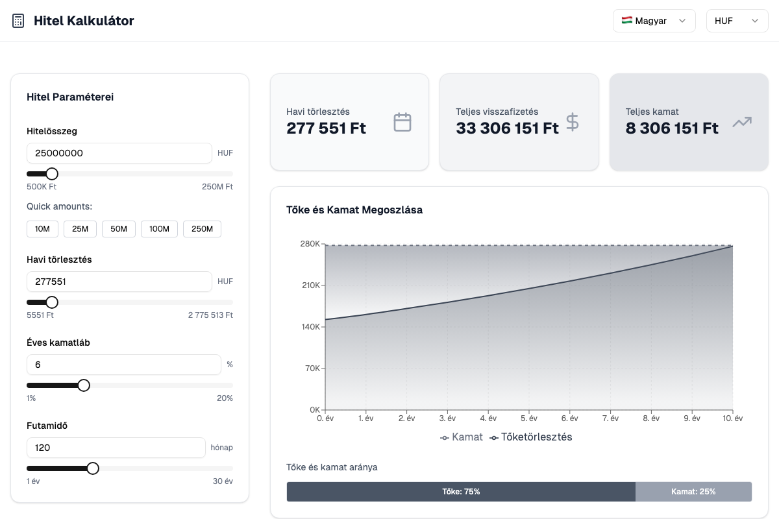
Task: Click the Éves kamatláb slider thumb
Action: (84, 385)
